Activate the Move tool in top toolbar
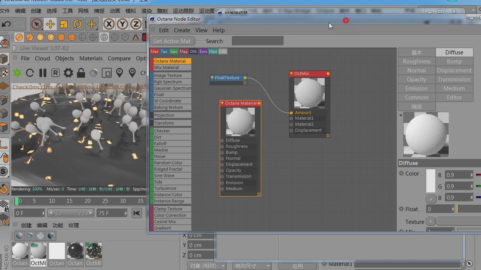The height and width of the screenshot is (270, 481). click(x=50, y=24)
